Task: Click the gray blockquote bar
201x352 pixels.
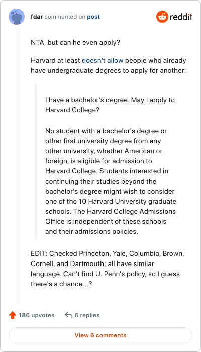Action: click(36, 162)
